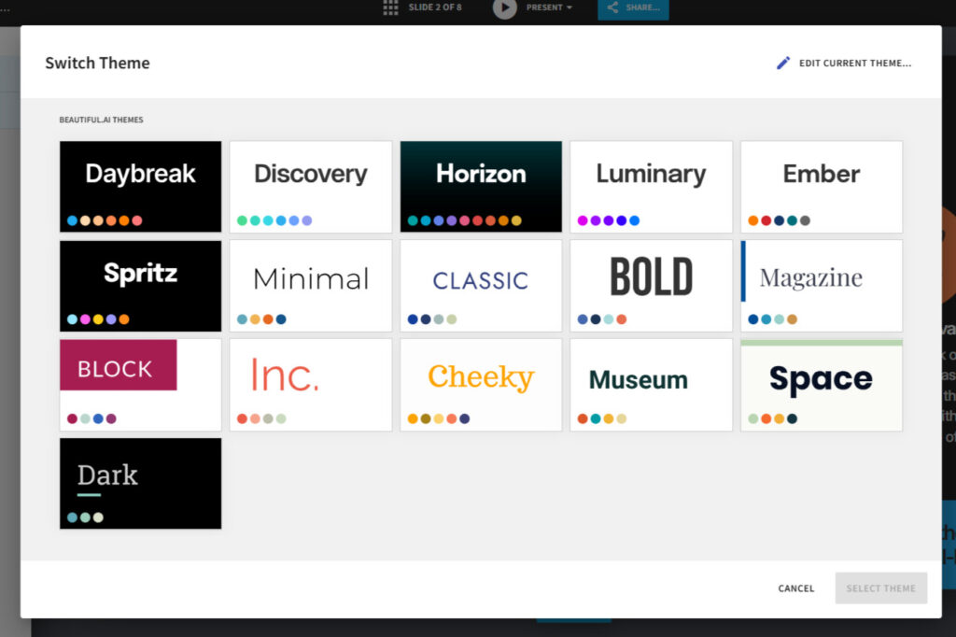Click the Present play button icon
956x637 pixels.
504,7
